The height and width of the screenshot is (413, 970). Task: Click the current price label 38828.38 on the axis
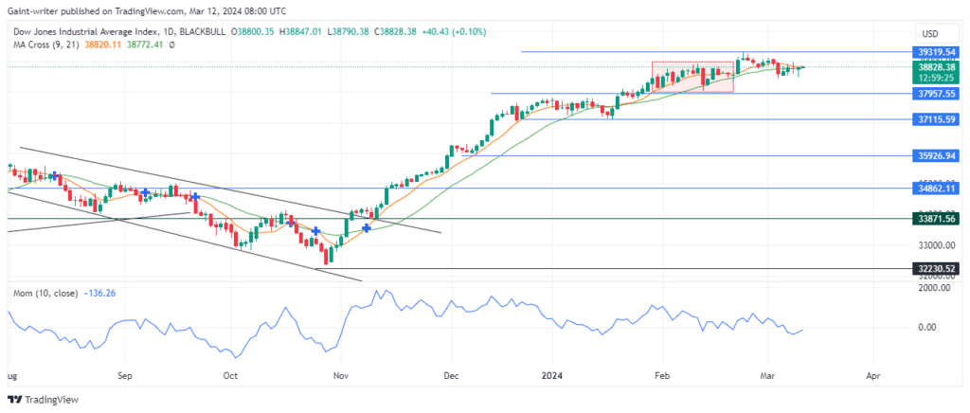tap(938, 66)
